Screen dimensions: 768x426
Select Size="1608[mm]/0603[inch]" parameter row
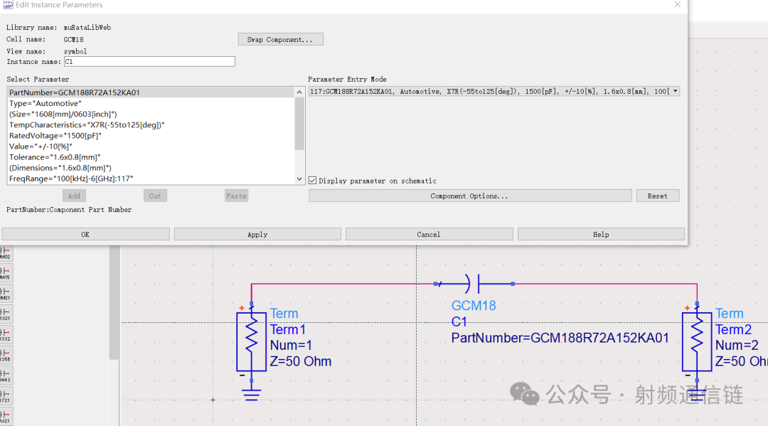point(151,114)
